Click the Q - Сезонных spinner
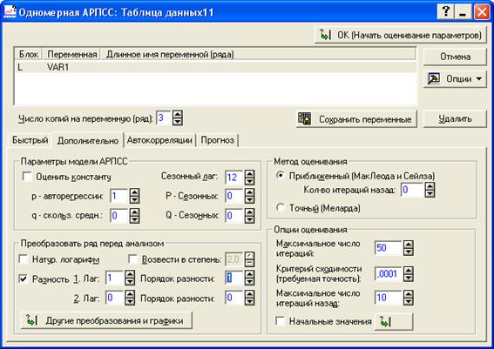This screenshot has height=349, width=494. tap(249, 216)
